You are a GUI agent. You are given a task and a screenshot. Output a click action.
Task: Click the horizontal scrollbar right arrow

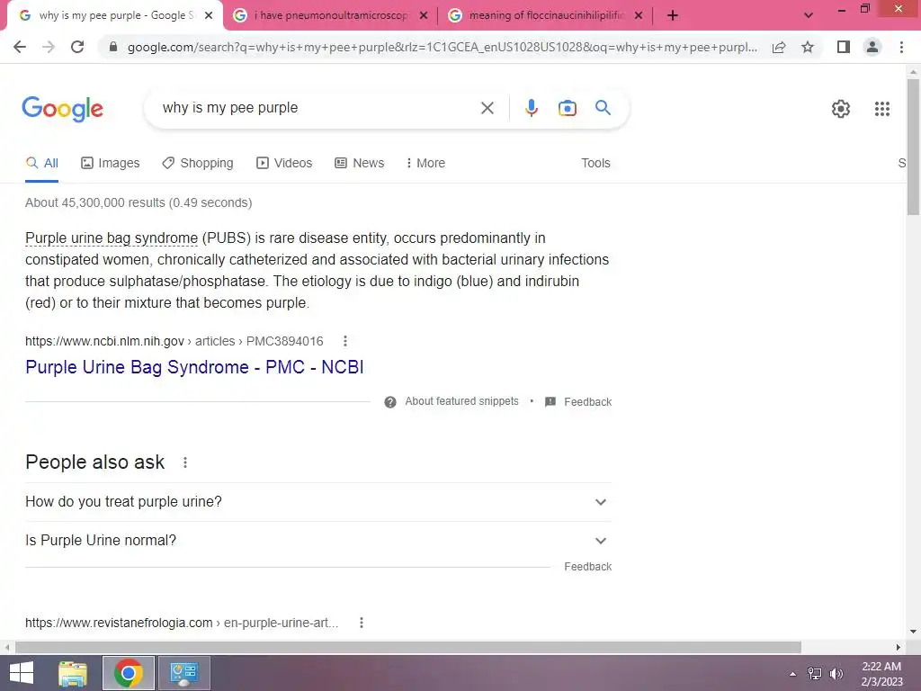pos(899,647)
